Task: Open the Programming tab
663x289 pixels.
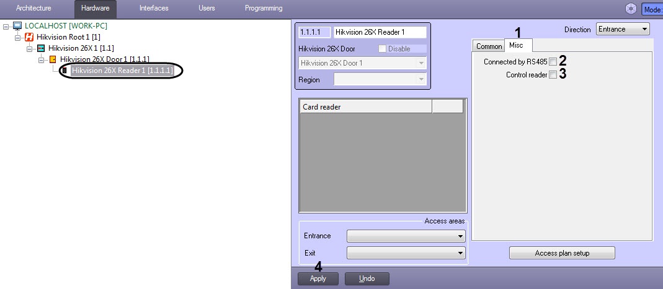Action: click(264, 9)
